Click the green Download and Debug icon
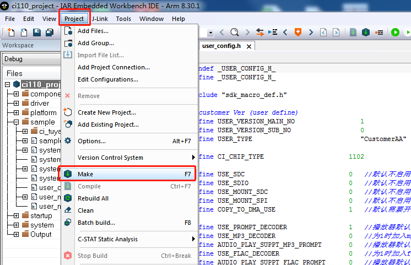 [395, 33]
